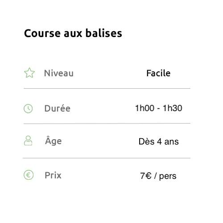Click the divider line under the Durée row
This screenshot has width=223, height=223.
tap(107, 124)
